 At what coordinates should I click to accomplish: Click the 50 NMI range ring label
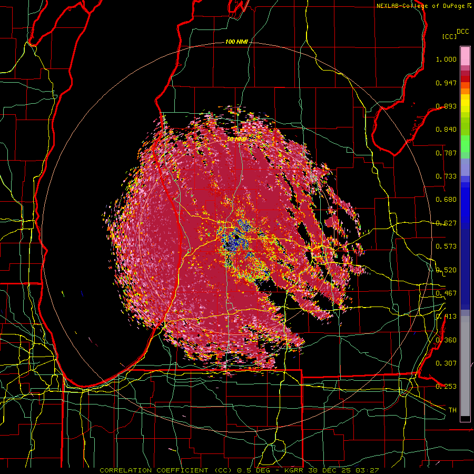236,140
